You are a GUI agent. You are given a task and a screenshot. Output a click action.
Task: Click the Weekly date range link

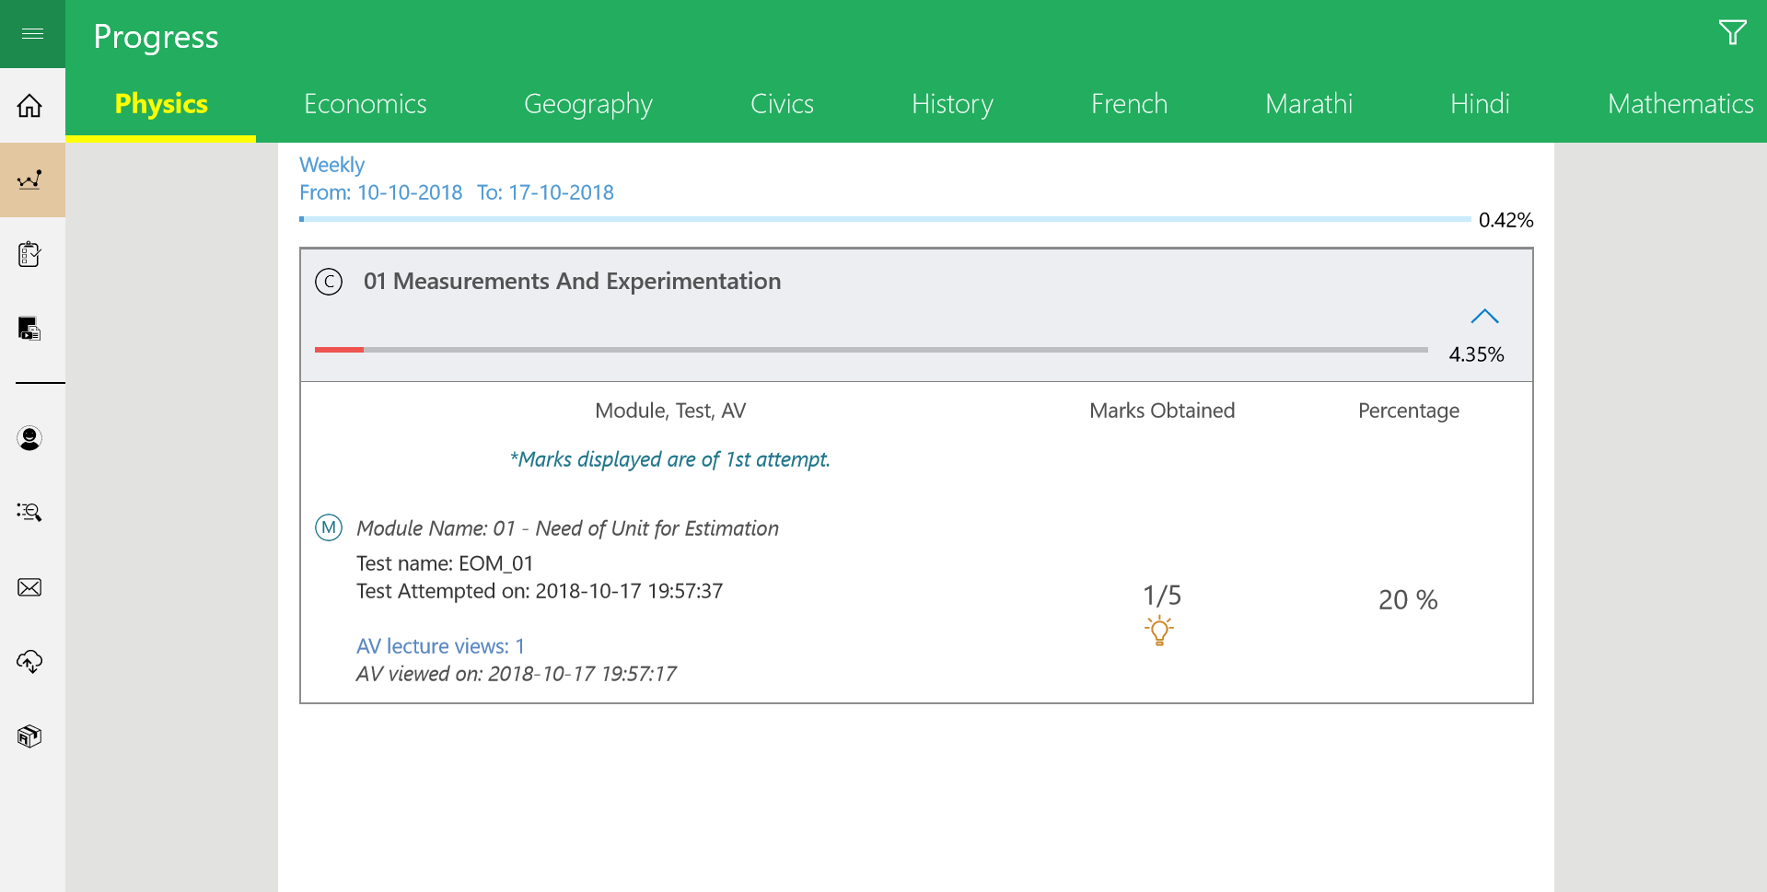tap(331, 165)
